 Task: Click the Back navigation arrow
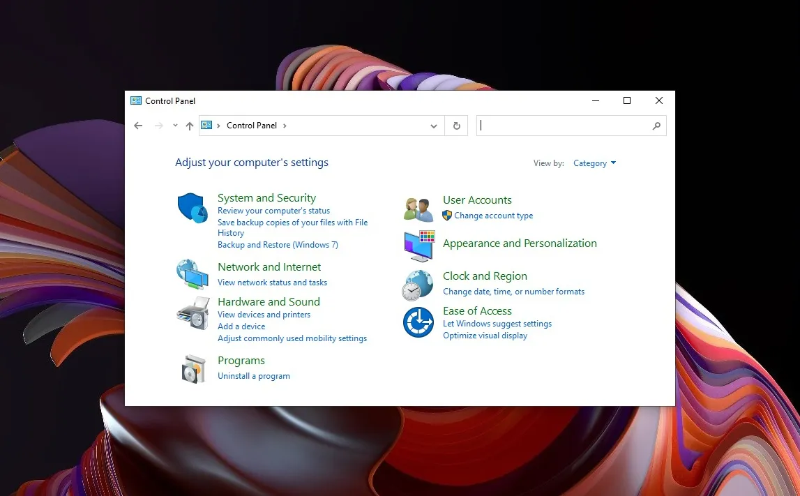(138, 126)
